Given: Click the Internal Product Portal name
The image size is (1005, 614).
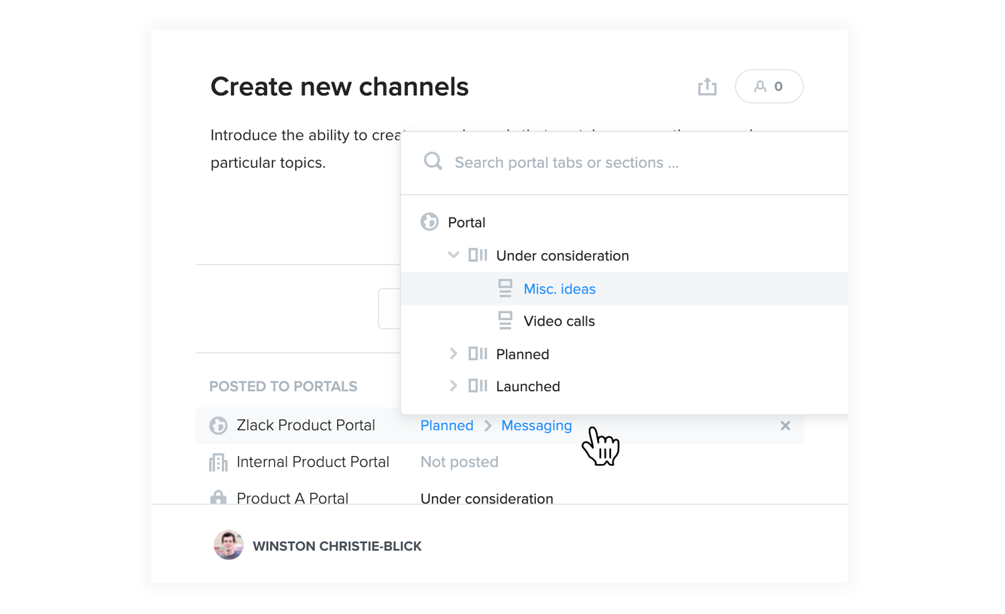Looking at the screenshot, I should (x=313, y=462).
